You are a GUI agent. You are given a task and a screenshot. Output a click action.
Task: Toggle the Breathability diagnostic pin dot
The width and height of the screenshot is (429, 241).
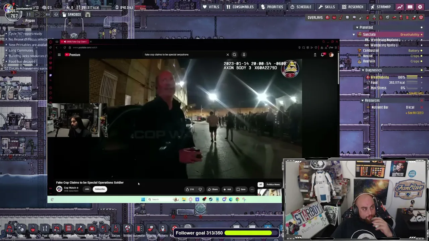coord(422,77)
